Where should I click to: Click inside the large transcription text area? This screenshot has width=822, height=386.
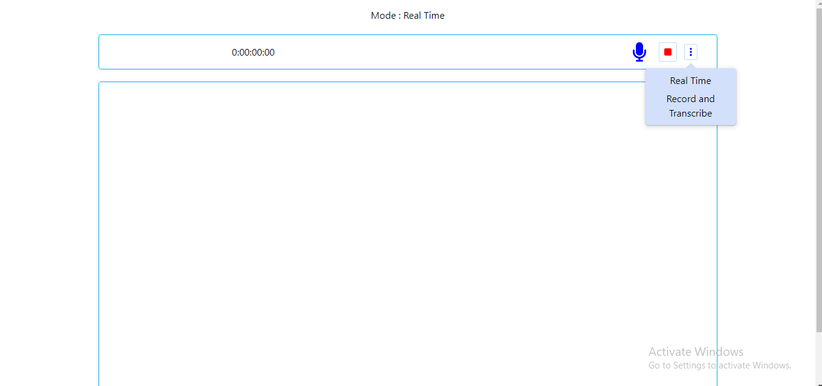[408, 234]
